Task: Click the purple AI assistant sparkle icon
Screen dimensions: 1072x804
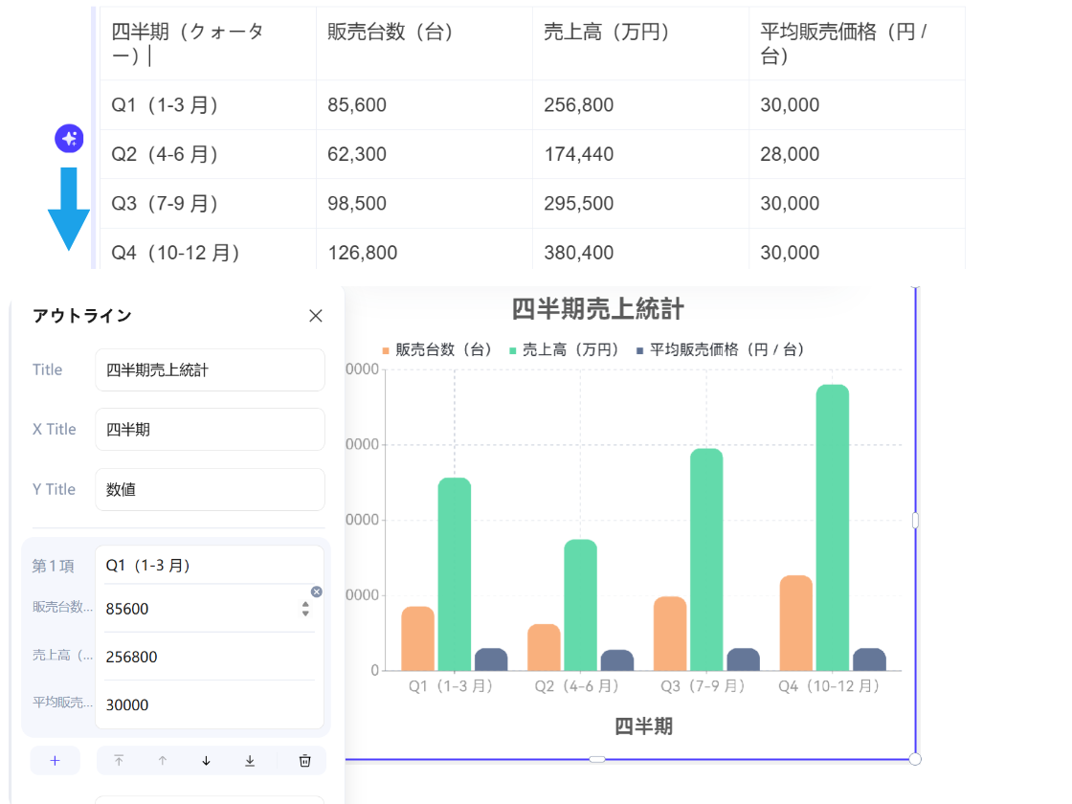Action: [68, 139]
